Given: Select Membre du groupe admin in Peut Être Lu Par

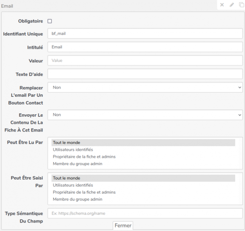Looking at the screenshot, I should tap(143, 164).
